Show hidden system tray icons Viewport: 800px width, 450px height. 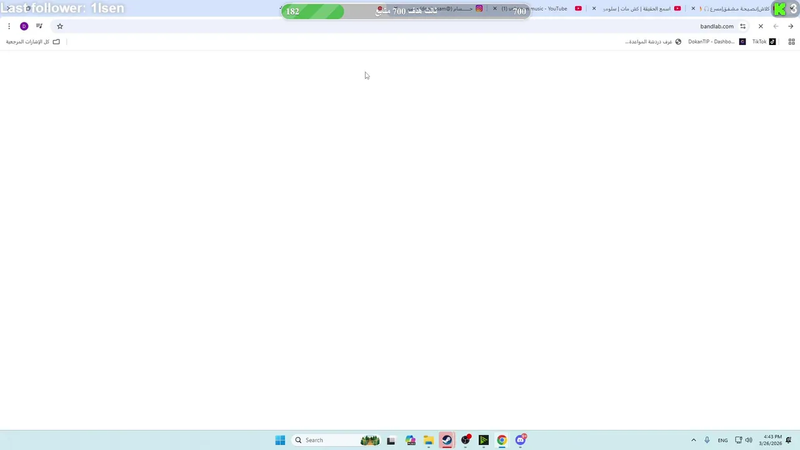click(x=693, y=440)
